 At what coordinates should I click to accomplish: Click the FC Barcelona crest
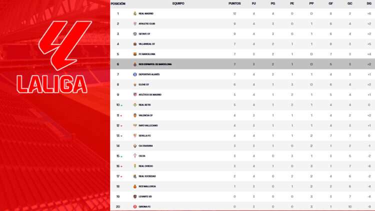(x=134, y=54)
